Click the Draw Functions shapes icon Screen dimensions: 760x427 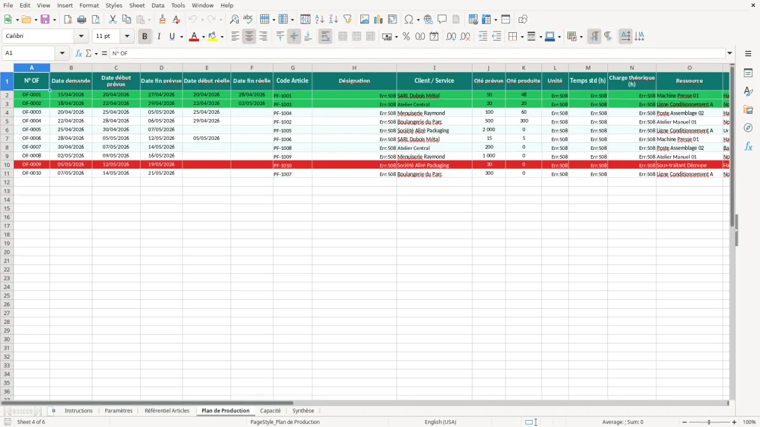[x=523, y=20]
